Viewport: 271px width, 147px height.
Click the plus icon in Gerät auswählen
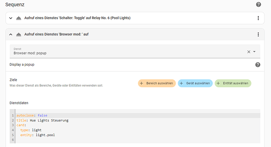coord(181,83)
